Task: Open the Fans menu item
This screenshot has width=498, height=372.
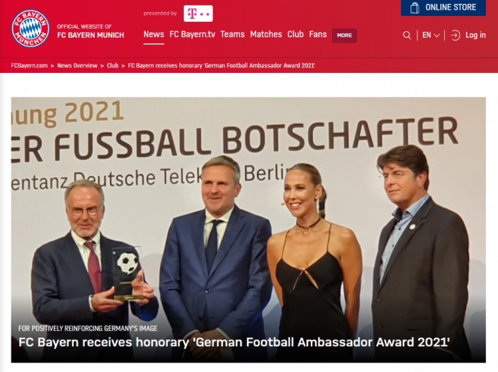Action: pyautogui.click(x=318, y=34)
